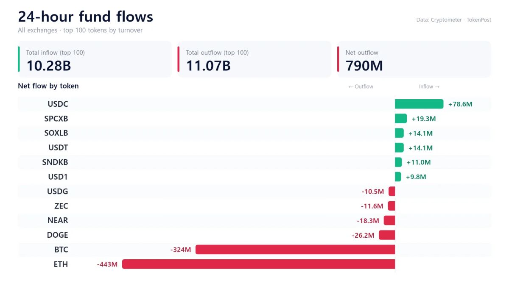Click the green SPCXB inflow bar
This screenshot has width=509, height=286.
pyautogui.click(x=401, y=119)
